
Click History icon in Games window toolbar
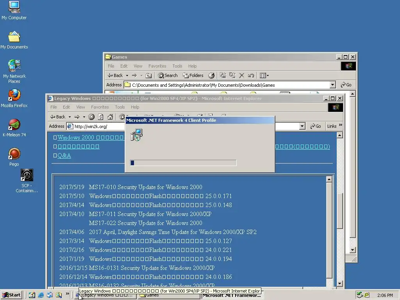pos(211,75)
